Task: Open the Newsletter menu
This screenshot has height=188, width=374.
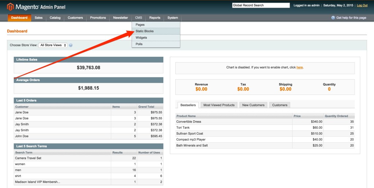Action: 121,18
